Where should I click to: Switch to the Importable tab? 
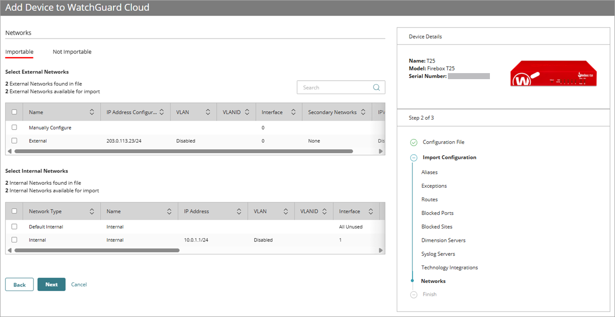[x=20, y=52]
